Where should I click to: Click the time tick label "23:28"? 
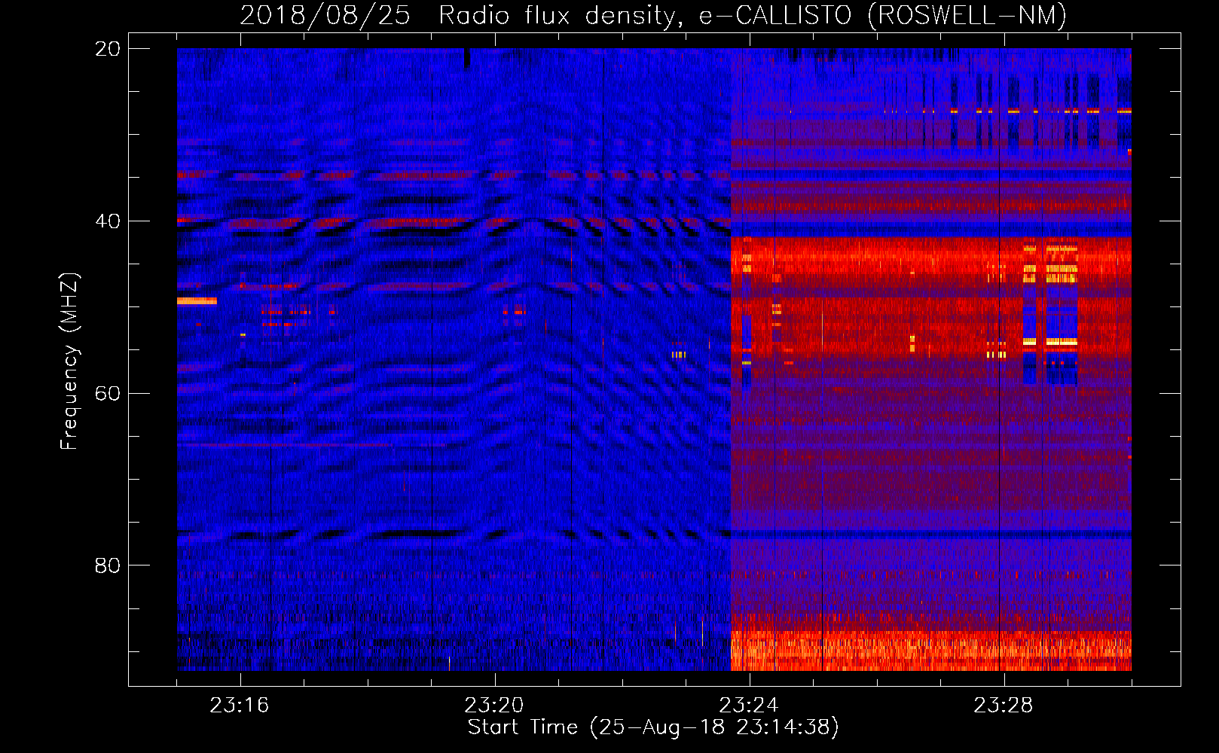pyautogui.click(x=1004, y=706)
